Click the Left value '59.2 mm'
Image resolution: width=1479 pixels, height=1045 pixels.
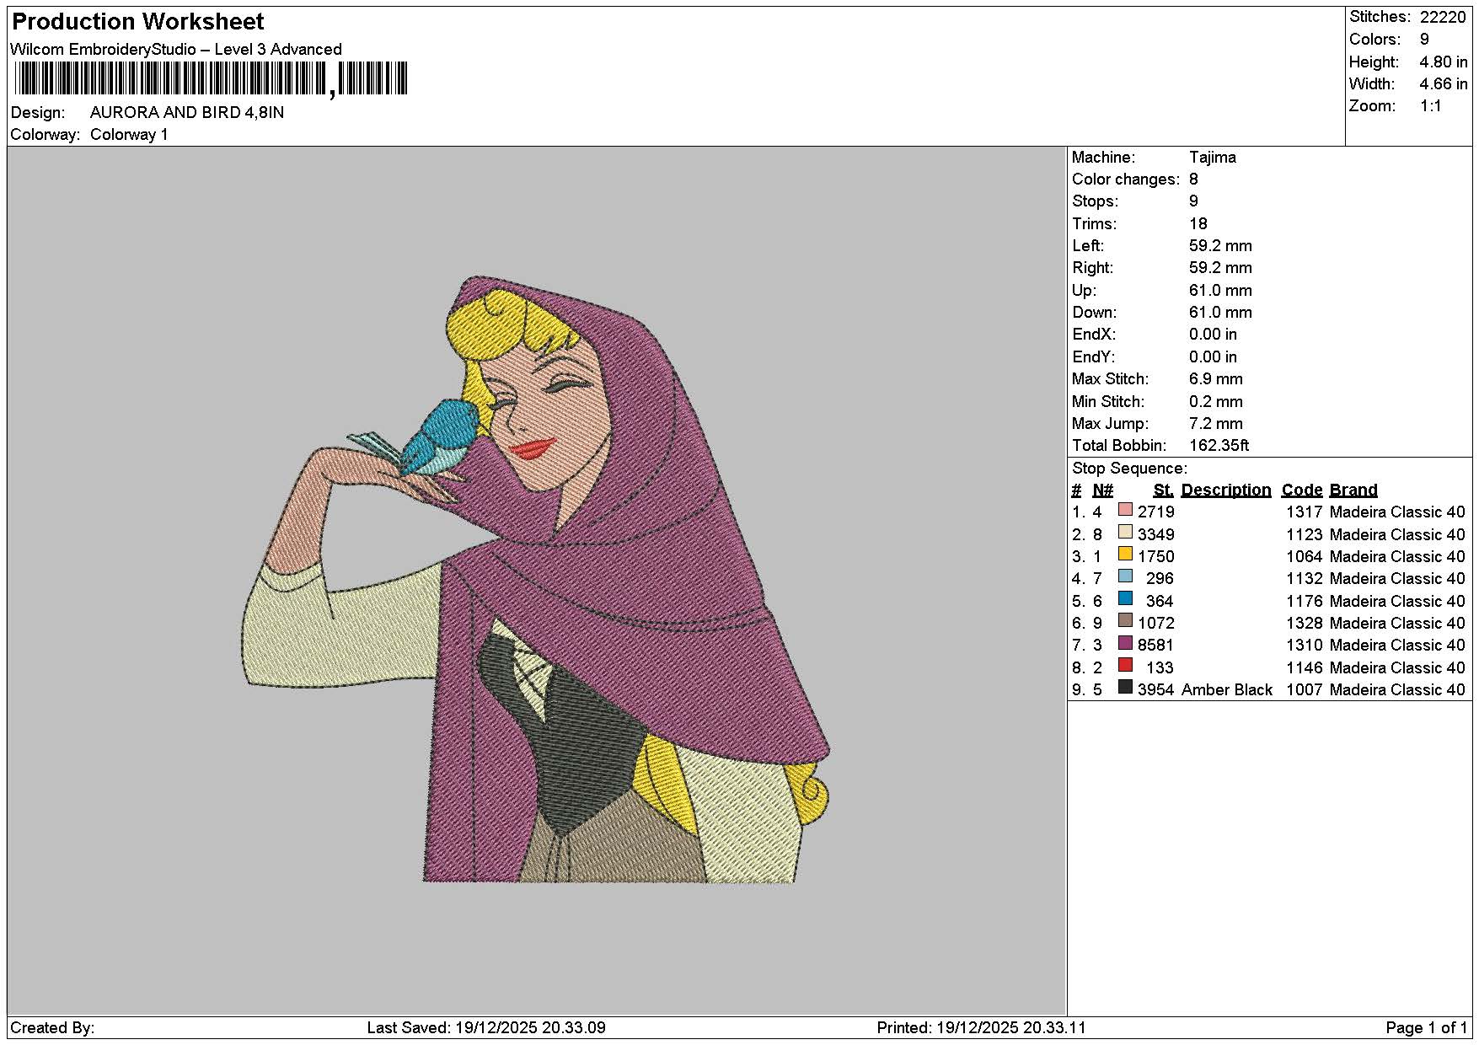[x=1220, y=246]
